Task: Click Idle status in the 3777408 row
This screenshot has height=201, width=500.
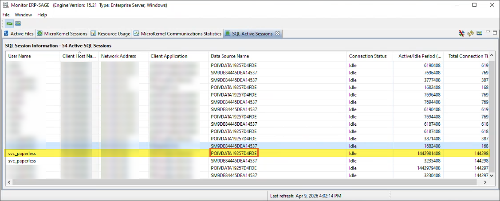Action: (x=353, y=80)
